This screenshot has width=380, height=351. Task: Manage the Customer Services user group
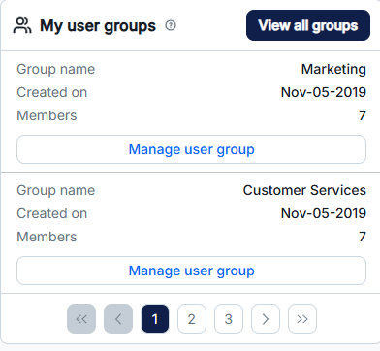(x=191, y=271)
